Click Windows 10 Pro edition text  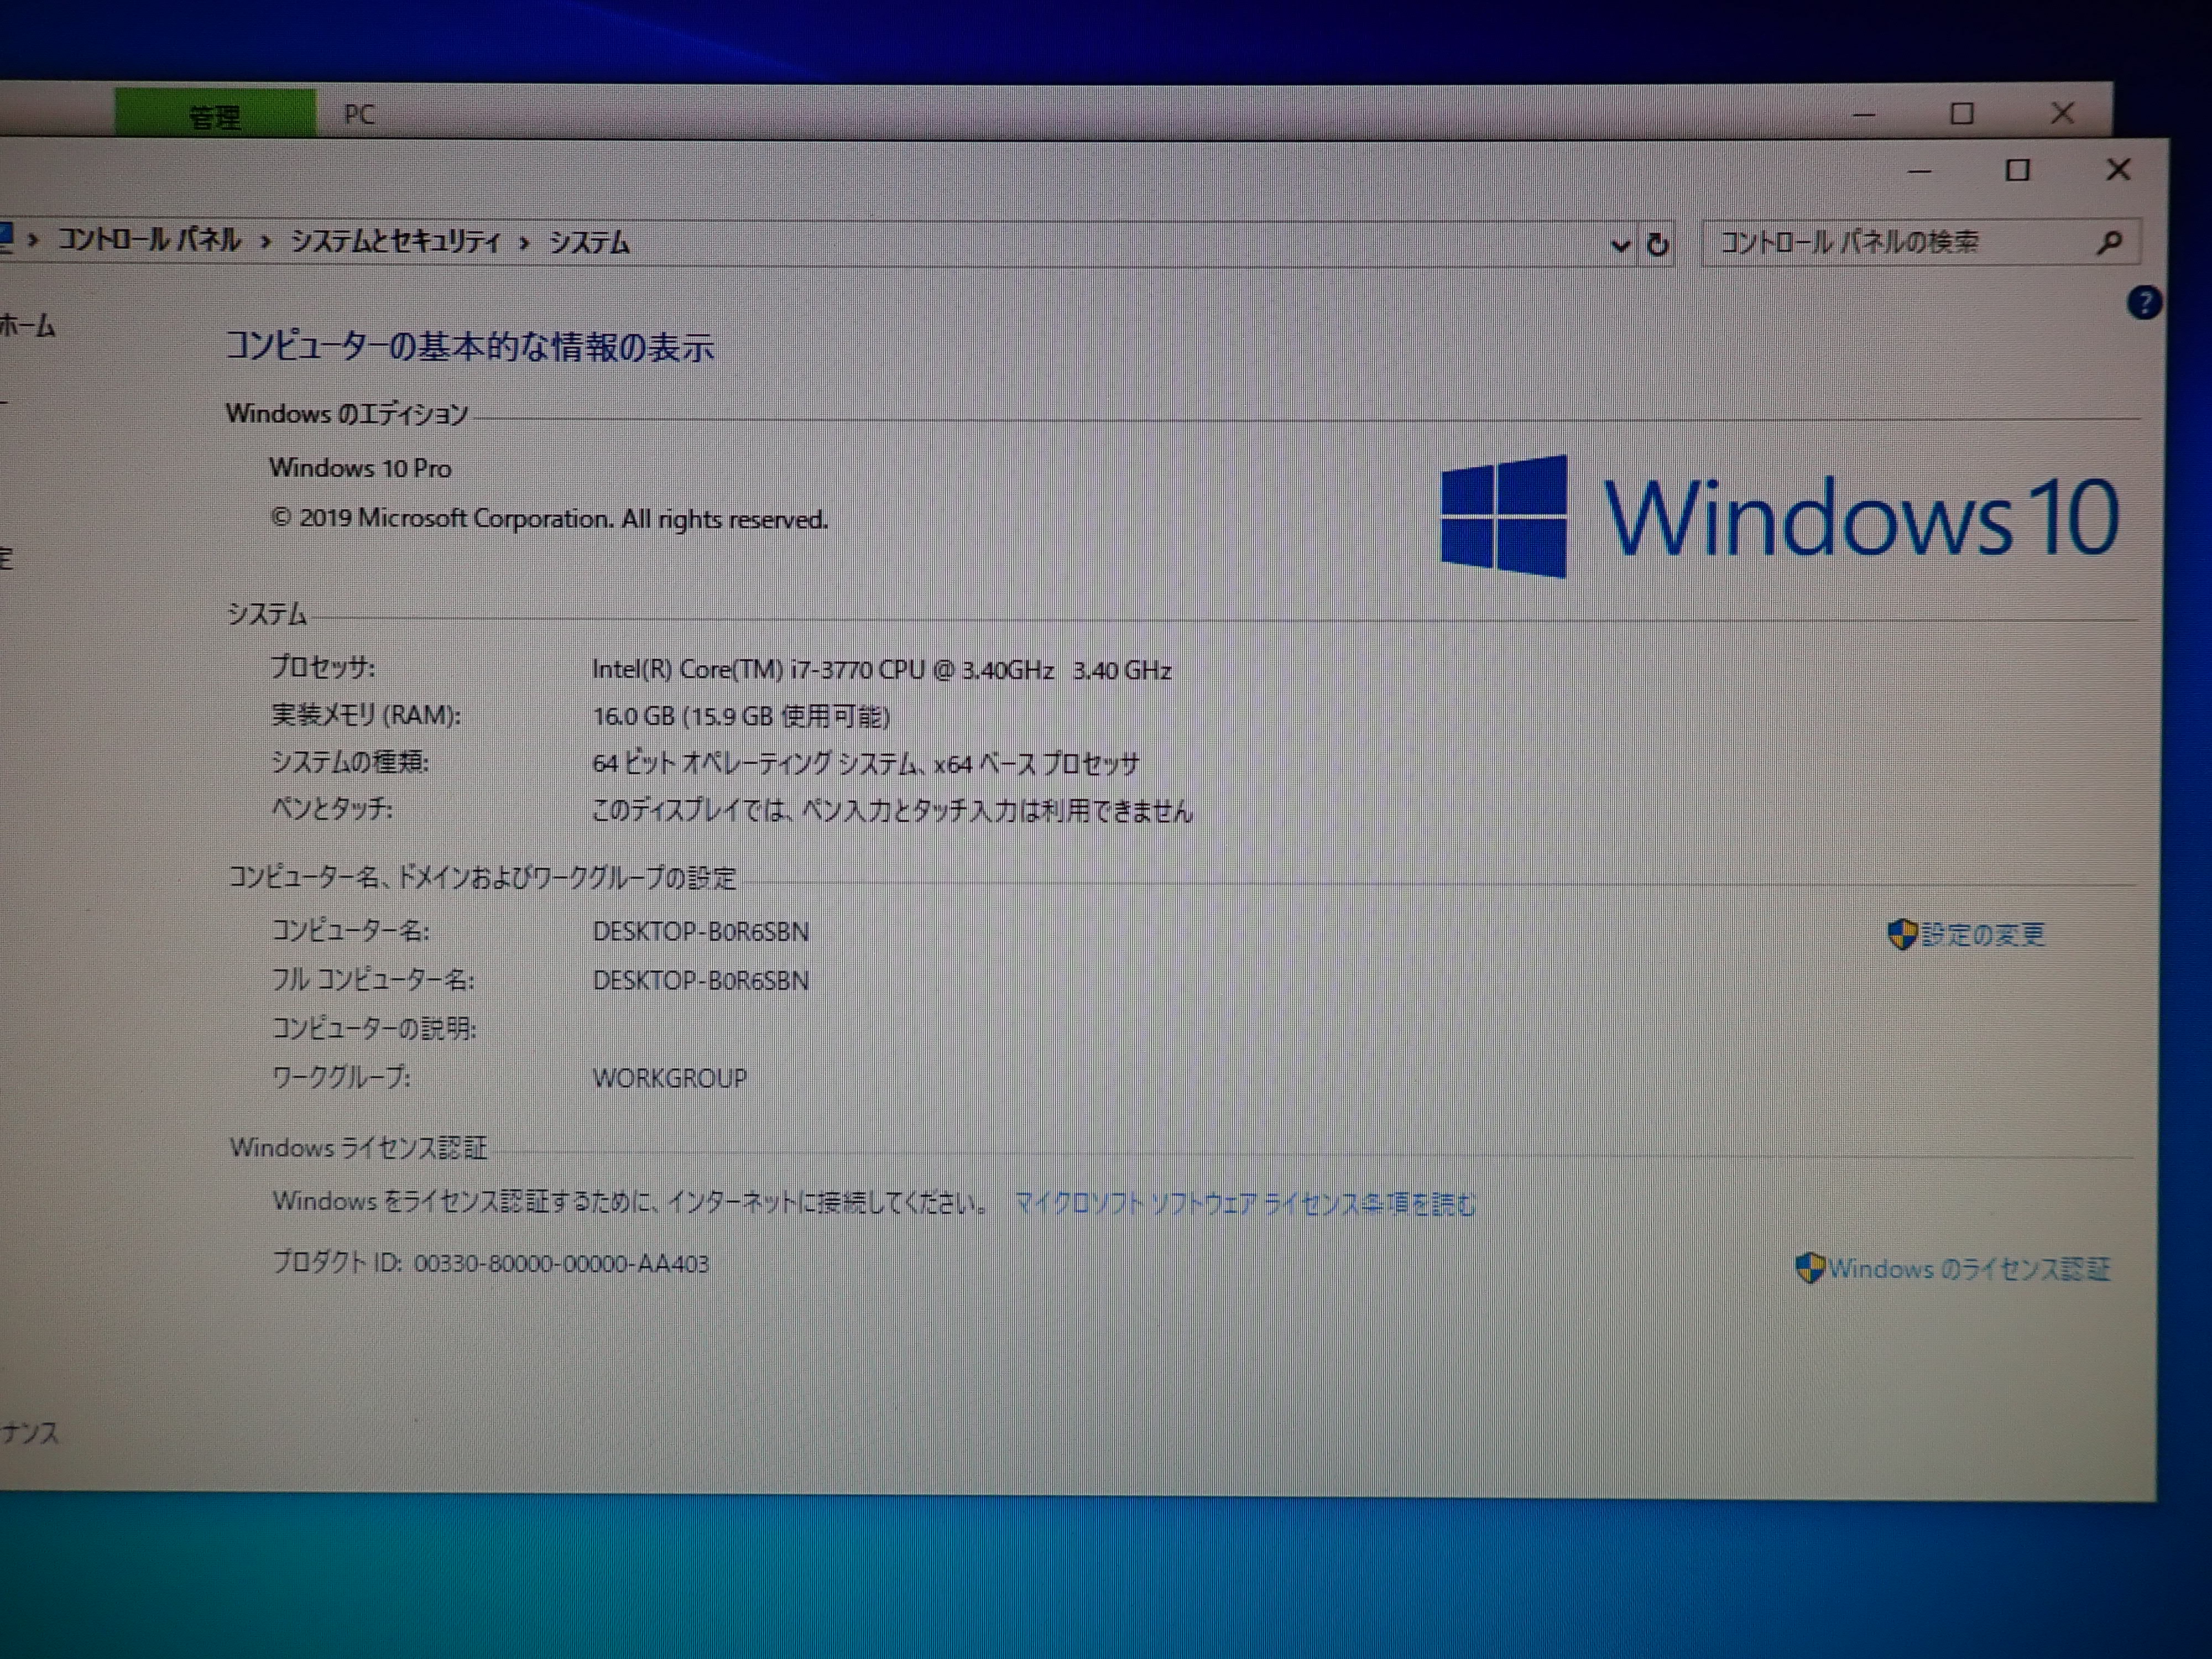360,468
